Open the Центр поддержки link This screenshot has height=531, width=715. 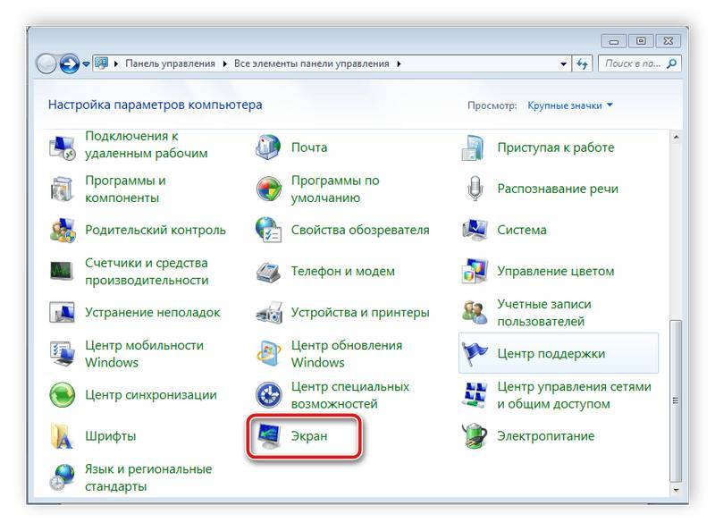551,353
